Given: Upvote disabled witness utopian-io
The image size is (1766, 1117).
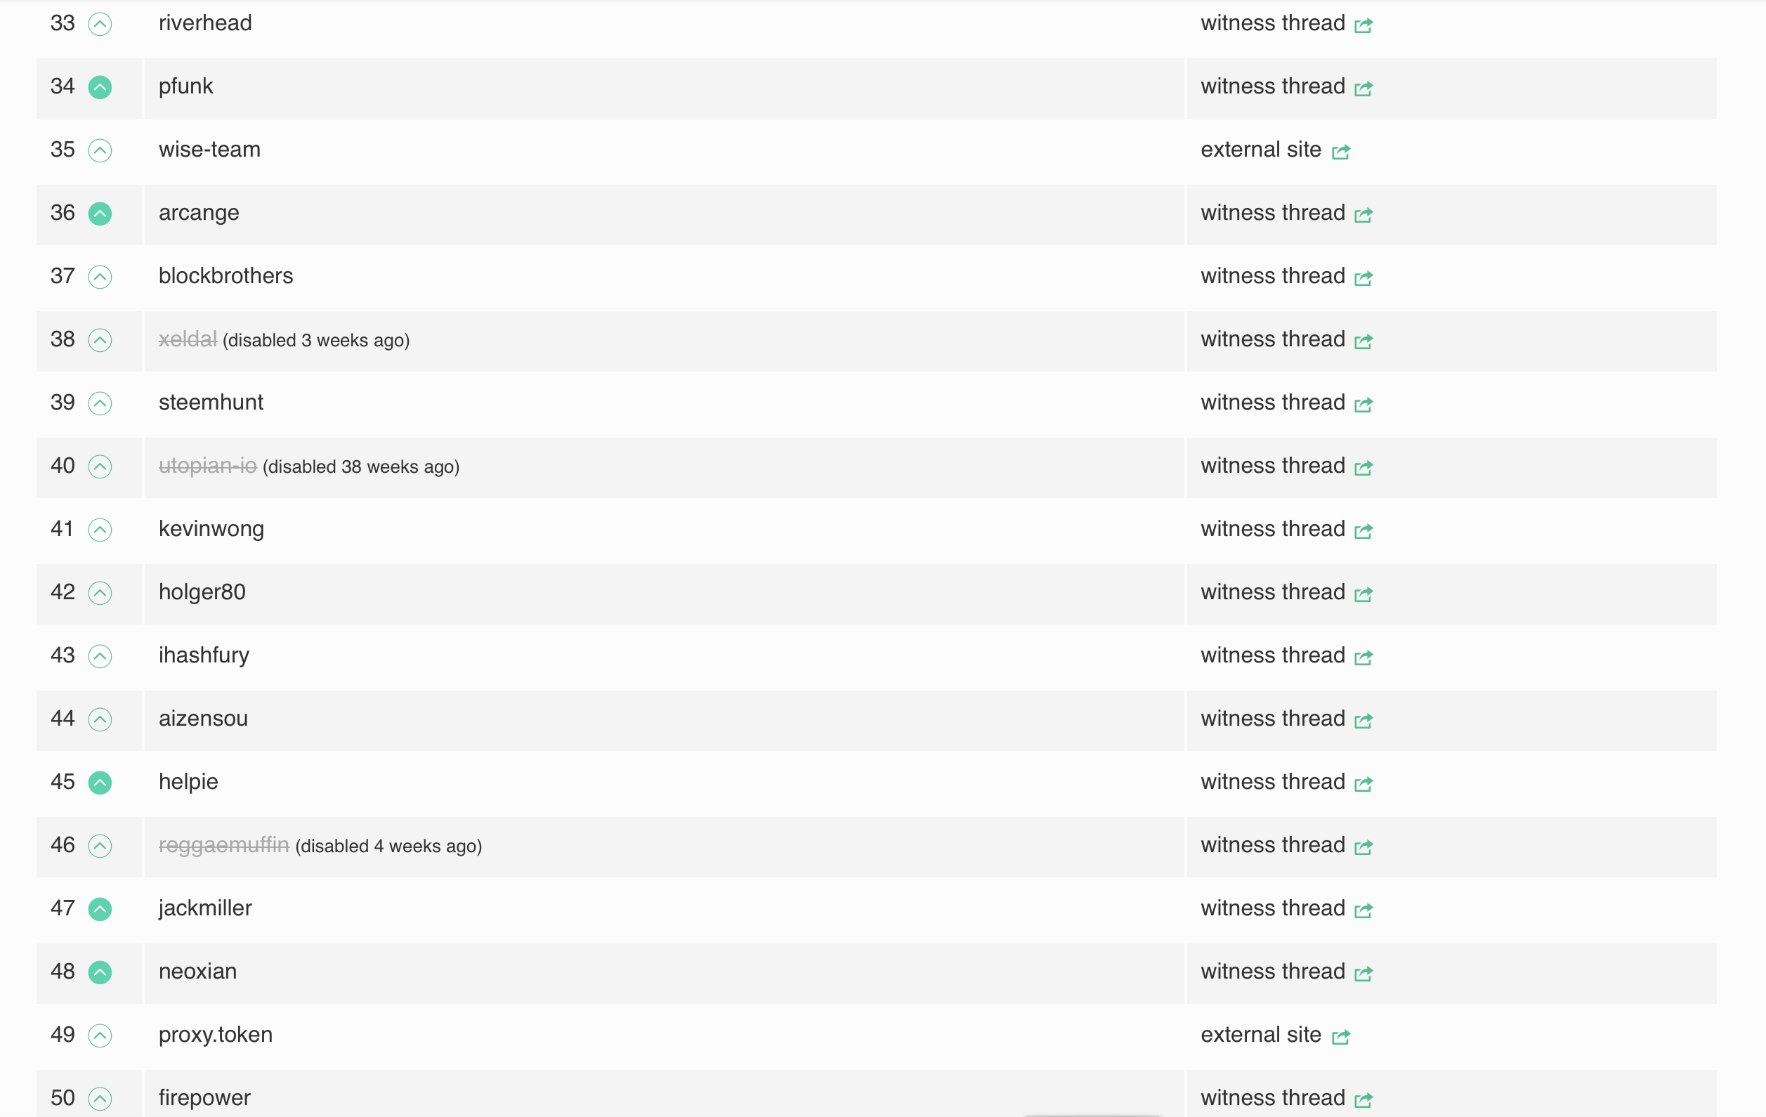Looking at the screenshot, I should (100, 466).
